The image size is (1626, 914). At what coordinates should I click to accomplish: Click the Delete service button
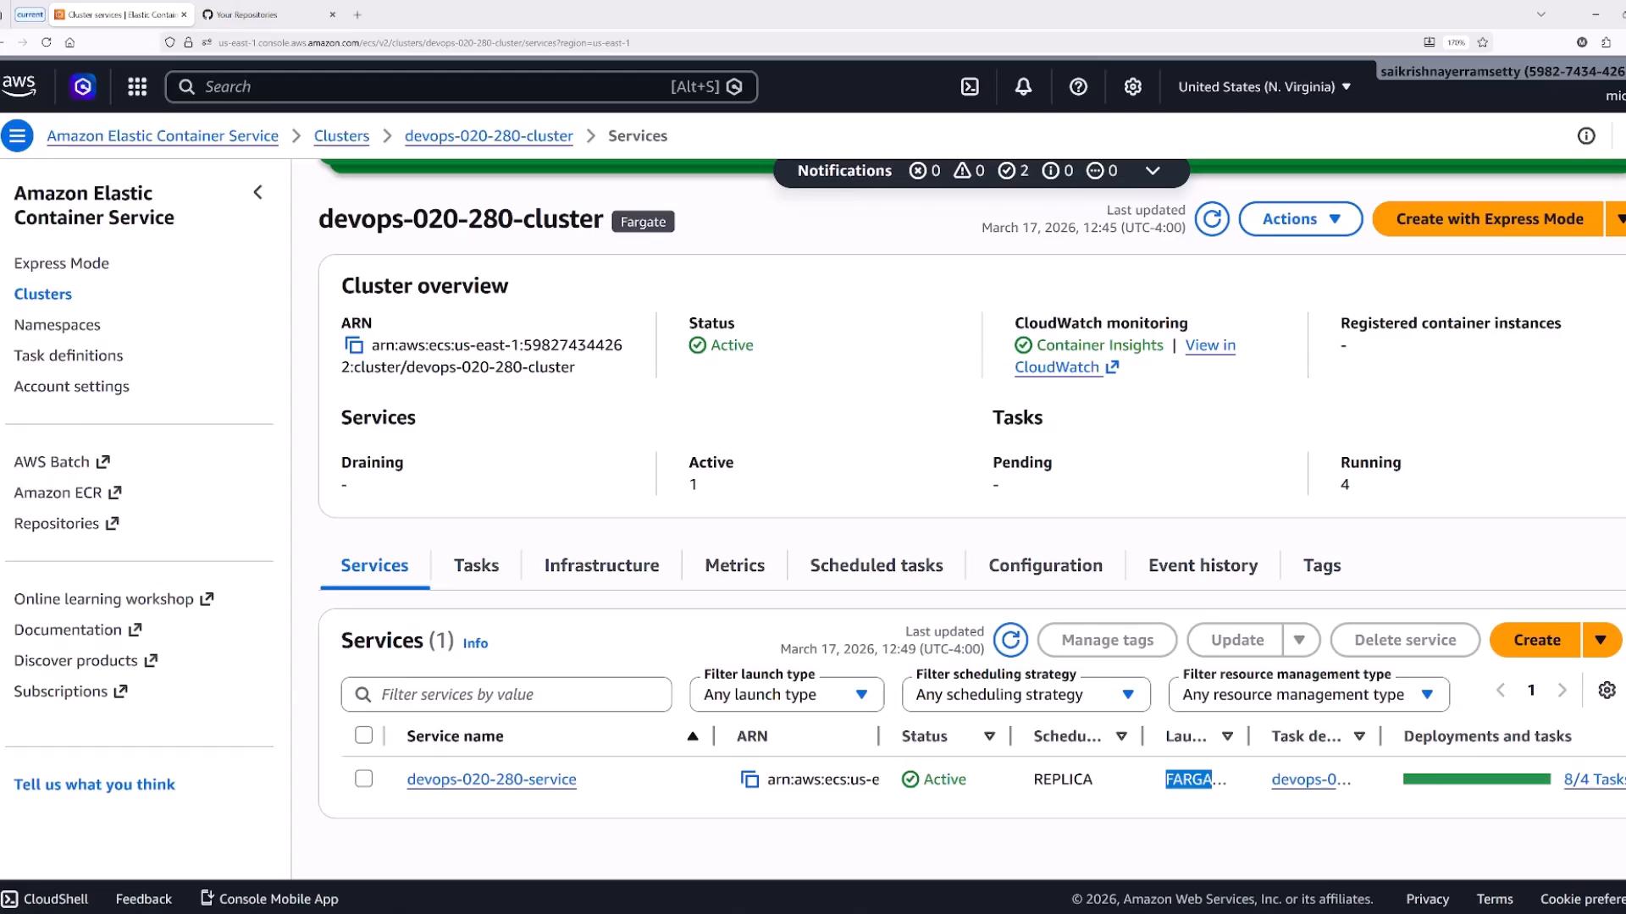tap(1405, 640)
